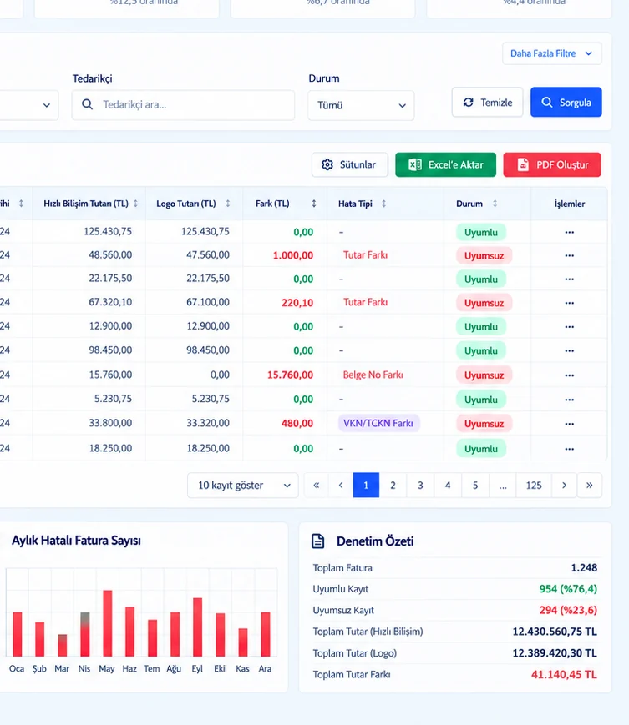Click the Belge No Farkı error label
629x725 pixels.
click(x=373, y=375)
